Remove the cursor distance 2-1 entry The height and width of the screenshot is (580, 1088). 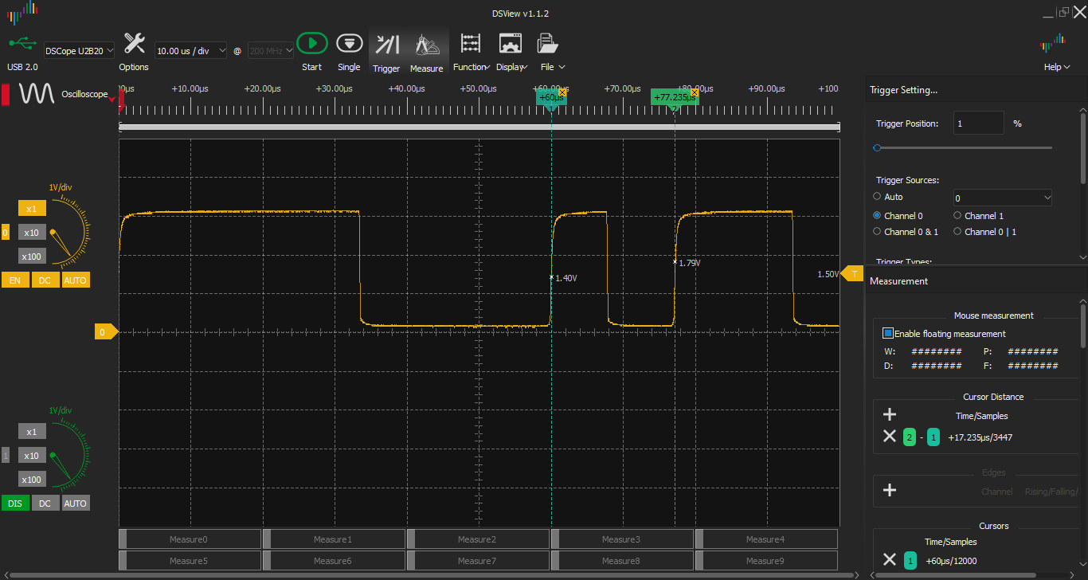tap(890, 437)
